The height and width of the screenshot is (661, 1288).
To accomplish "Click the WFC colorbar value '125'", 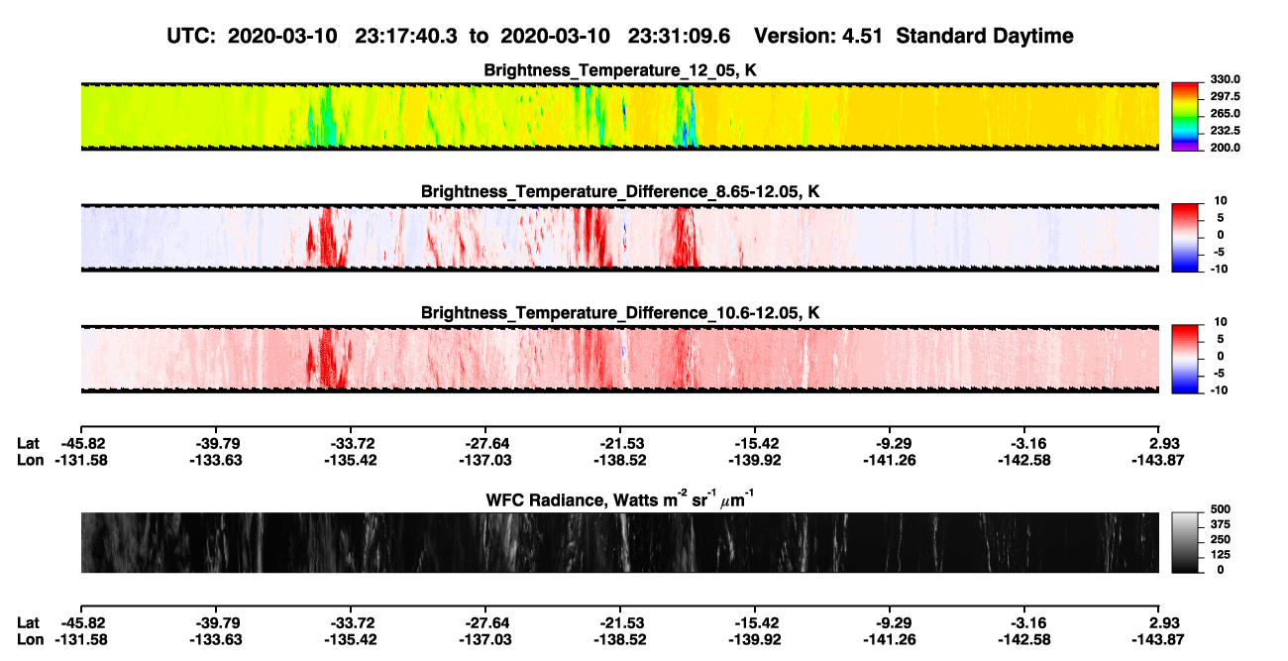I will (x=1221, y=554).
